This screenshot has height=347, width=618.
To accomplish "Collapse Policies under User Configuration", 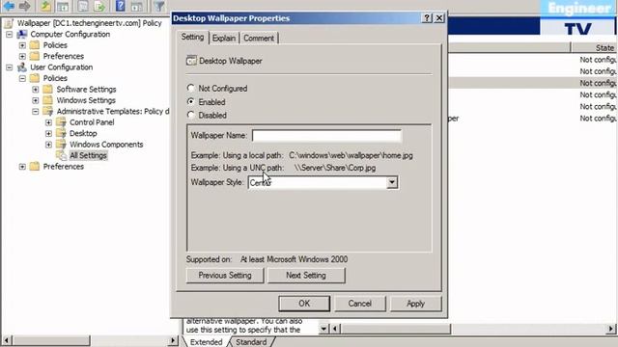I will [x=22, y=79].
